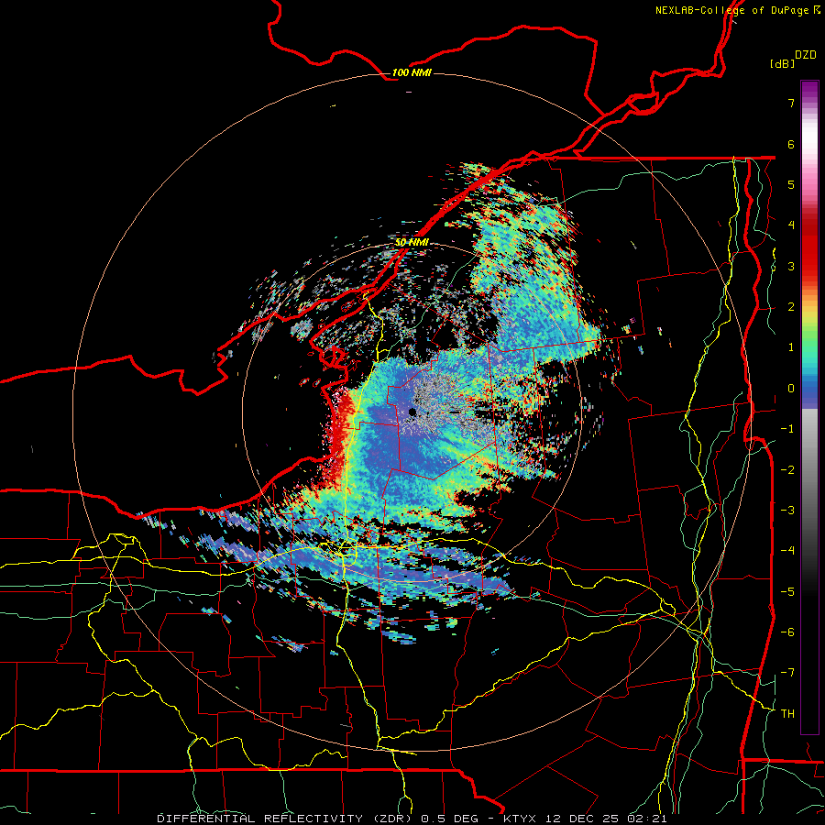825x825 pixels.
Task: Click the "DIFFERENTIAL REFLECTIVITY (ZDR)" product title
Action: point(286,819)
